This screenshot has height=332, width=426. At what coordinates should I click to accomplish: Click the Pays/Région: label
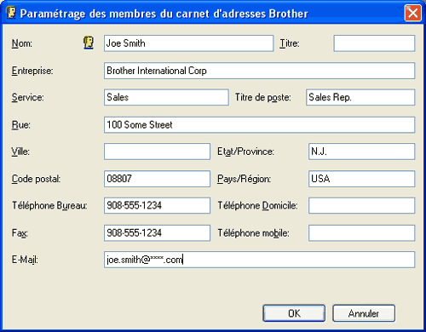244,179
